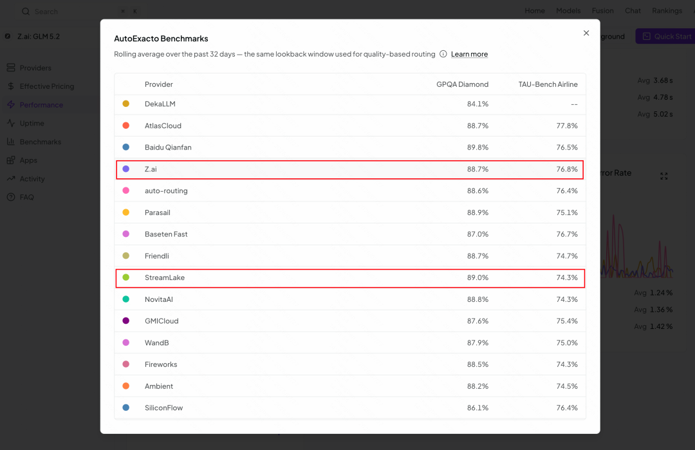The height and width of the screenshot is (450, 695).
Task: Click the Z.ai model logo icon
Action: [8, 36]
